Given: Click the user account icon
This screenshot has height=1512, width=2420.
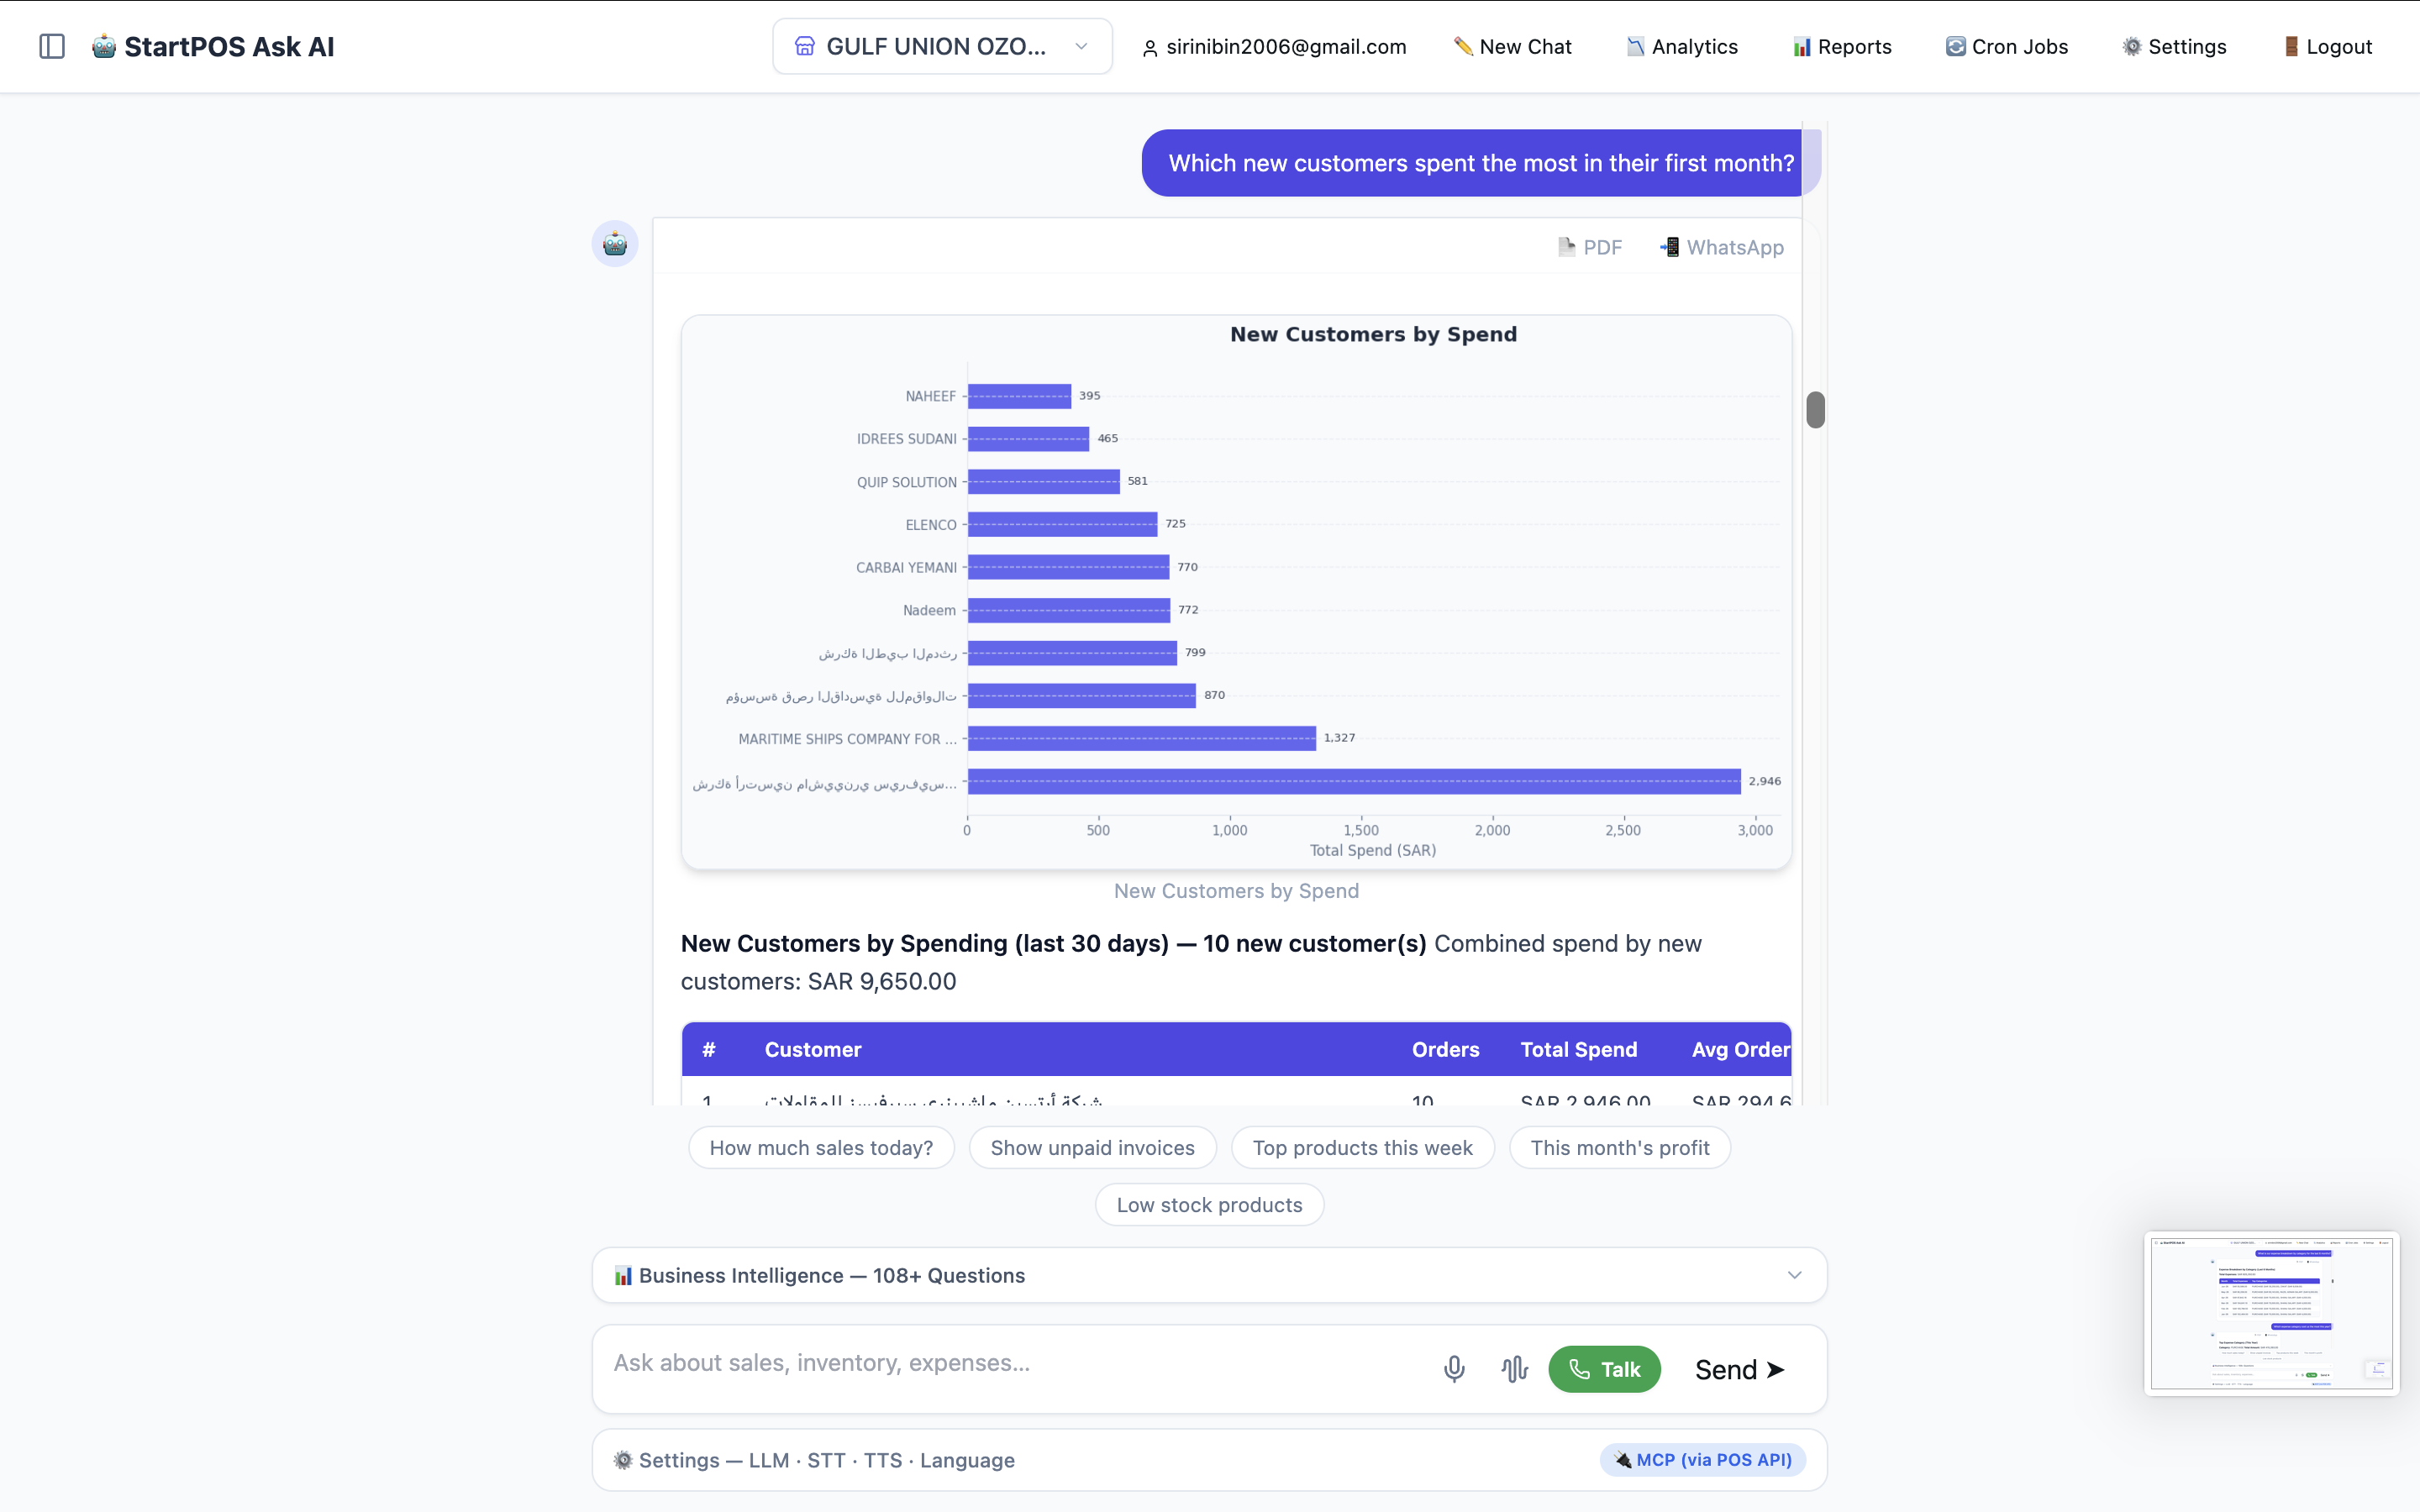Looking at the screenshot, I should coord(1150,47).
